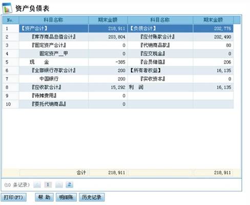Click the right footer total 218,911
This screenshot has height=205, width=250.
pyautogui.click(x=222, y=173)
